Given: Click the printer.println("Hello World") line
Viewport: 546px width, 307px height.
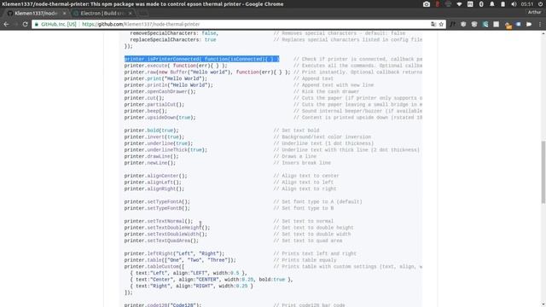Looking at the screenshot, I should coord(169,85).
